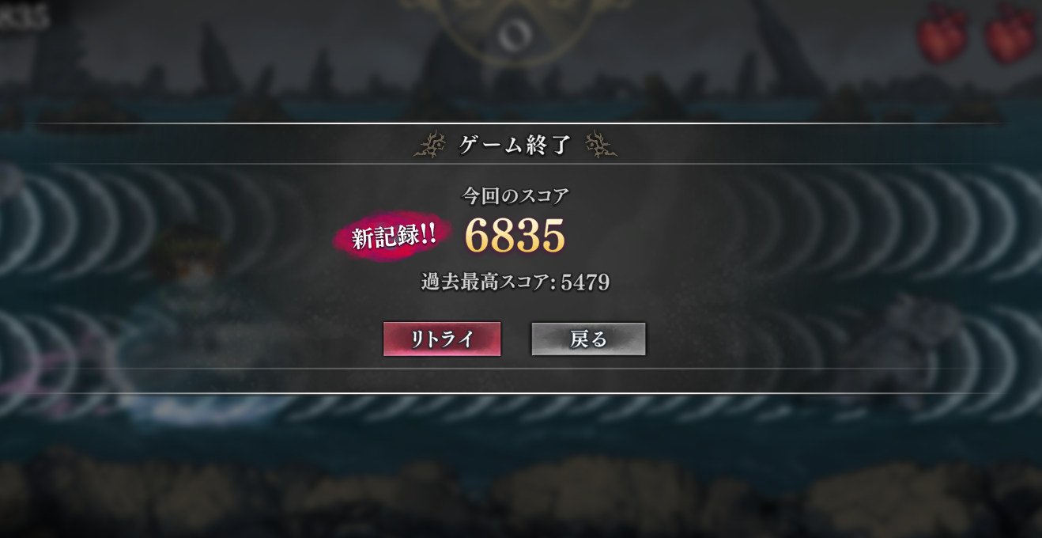Image resolution: width=1042 pixels, height=538 pixels.
Task: Click the 過去最高スコア label text
Action: [x=484, y=282]
